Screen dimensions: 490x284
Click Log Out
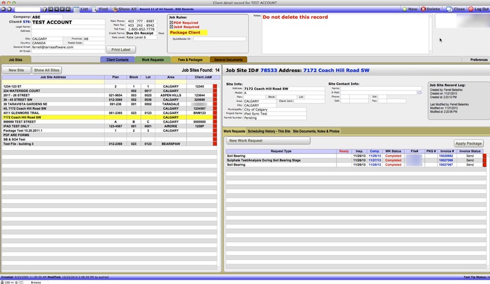pyautogui.click(x=478, y=9)
